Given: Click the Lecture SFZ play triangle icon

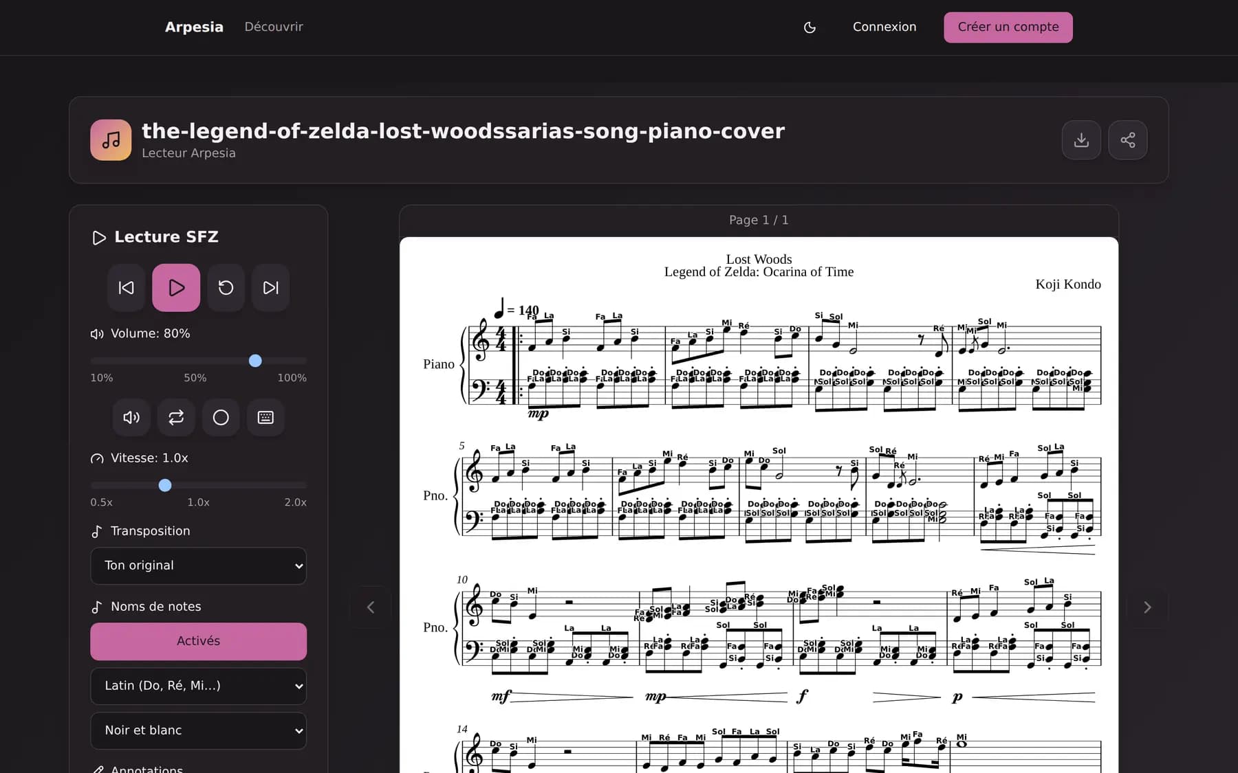Looking at the screenshot, I should (x=99, y=238).
